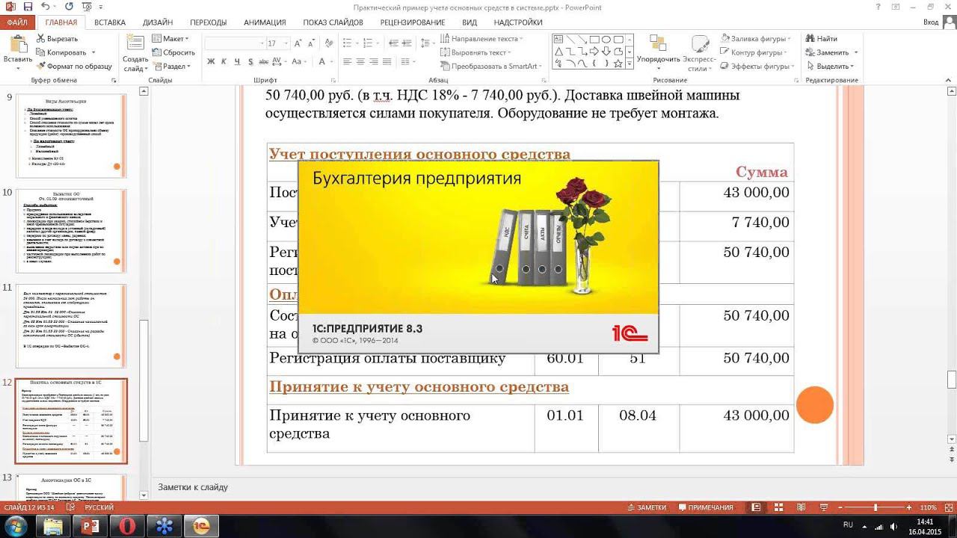This screenshot has width=957, height=538.
Task: Reset slide layout with Сбросить
Action: (x=173, y=52)
